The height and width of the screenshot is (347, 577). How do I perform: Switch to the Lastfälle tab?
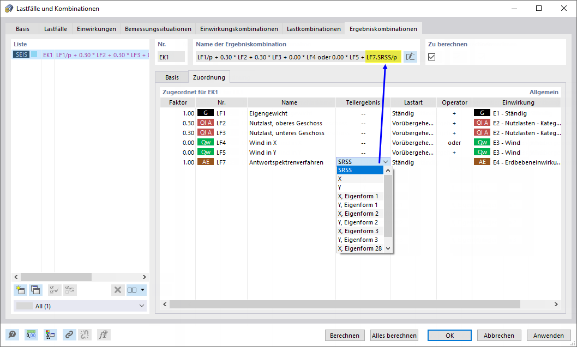coord(56,29)
